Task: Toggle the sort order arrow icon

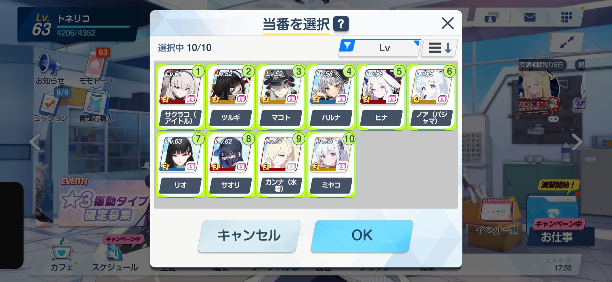Action: click(x=440, y=48)
